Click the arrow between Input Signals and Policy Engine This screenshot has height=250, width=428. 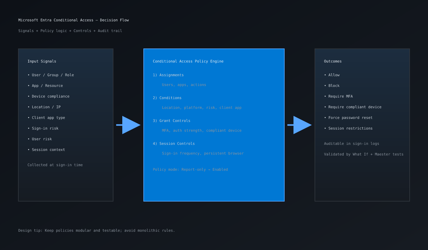[128, 125]
